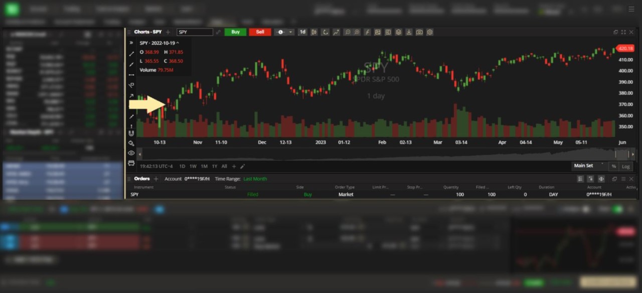Add a new chart tab with plus
Image resolution: width=642 pixels, height=293 pixels.
coord(168,32)
